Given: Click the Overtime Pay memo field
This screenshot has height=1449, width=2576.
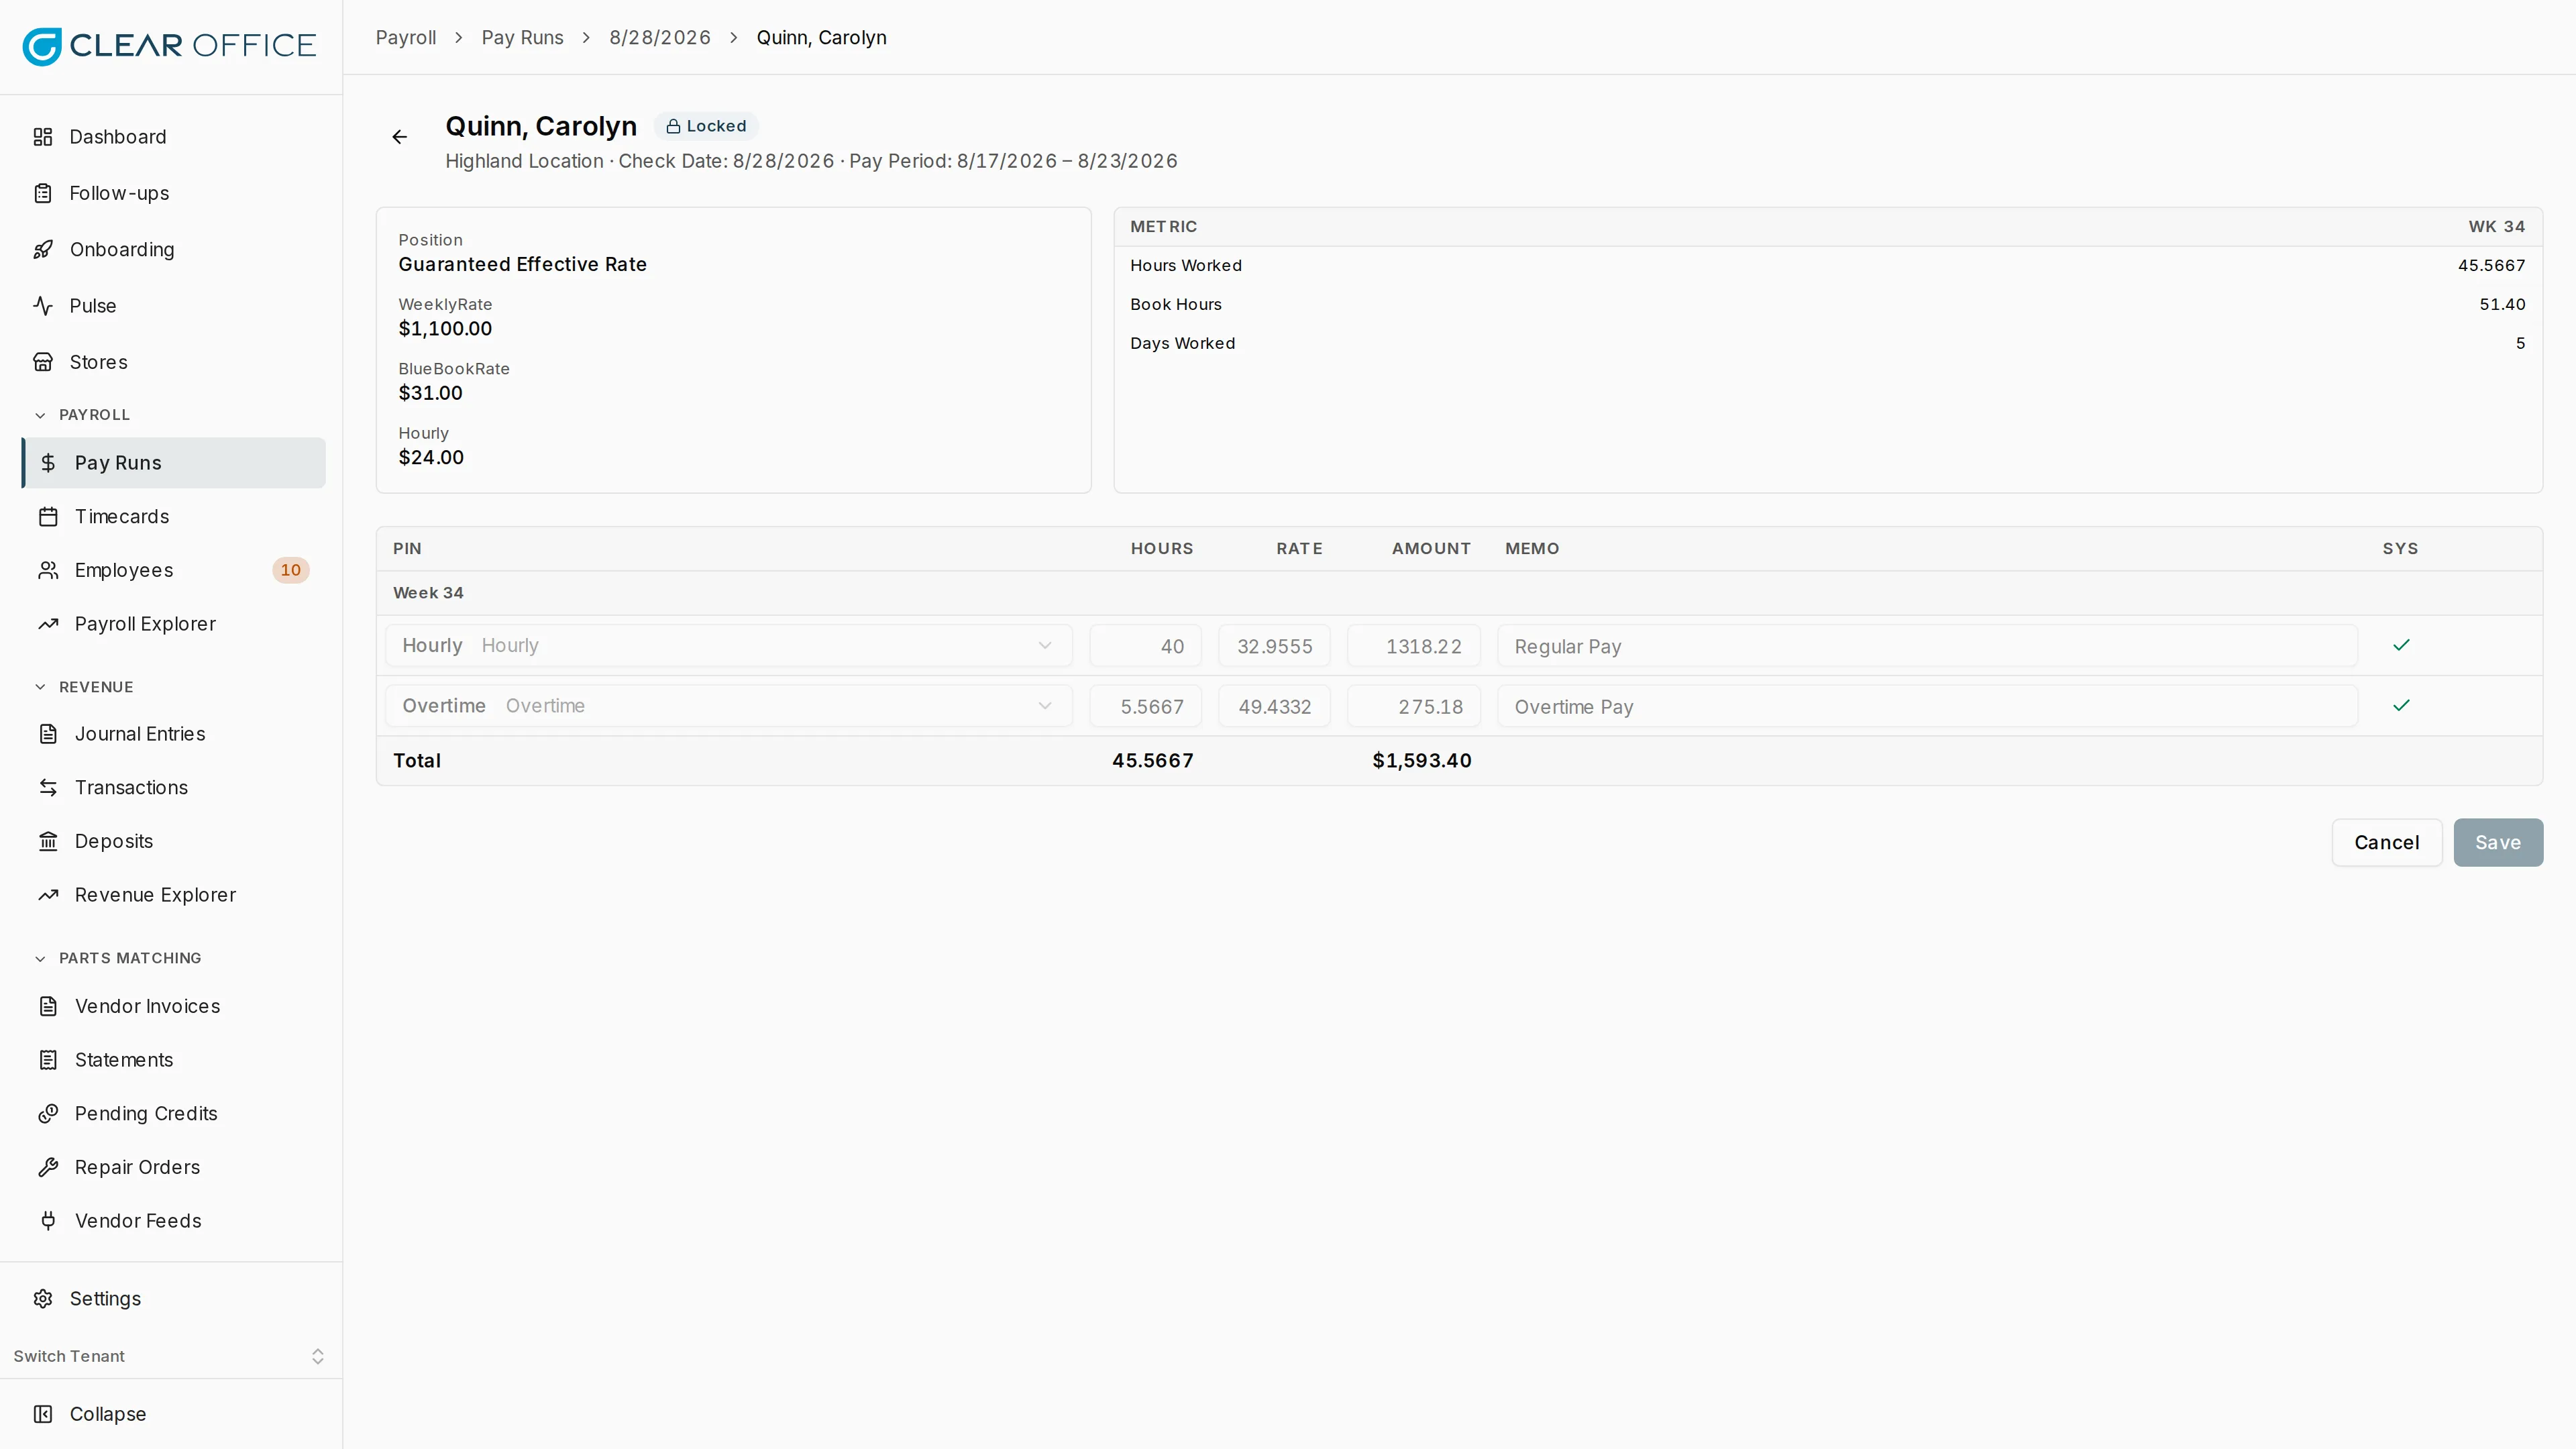Looking at the screenshot, I should tap(1927, 706).
